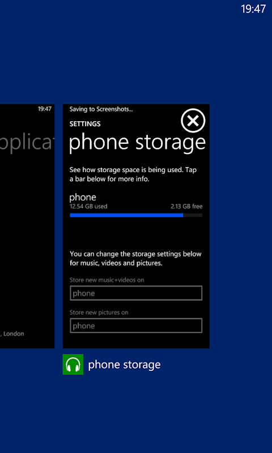Tap the 2.13 GB free label
Screen dimensions: 272x453
pyautogui.click(x=186, y=207)
